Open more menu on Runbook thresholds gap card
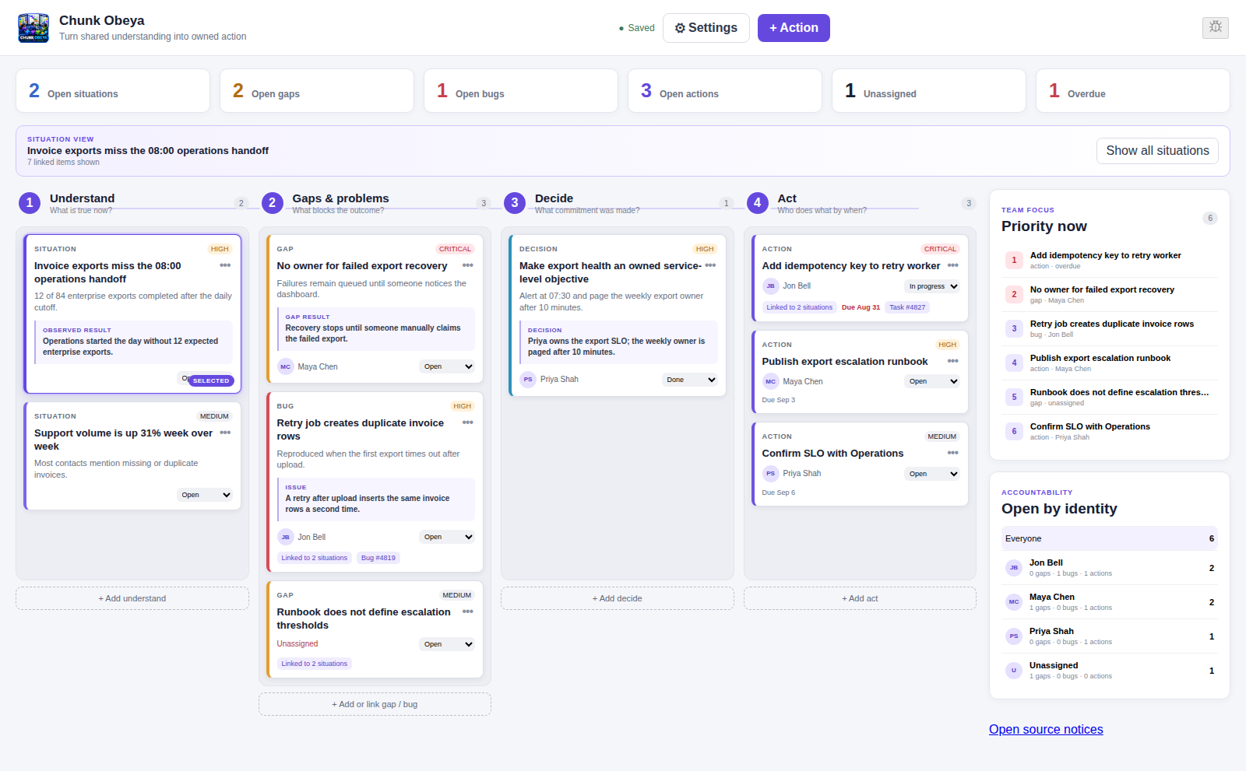 pyautogui.click(x=468, y=612)
